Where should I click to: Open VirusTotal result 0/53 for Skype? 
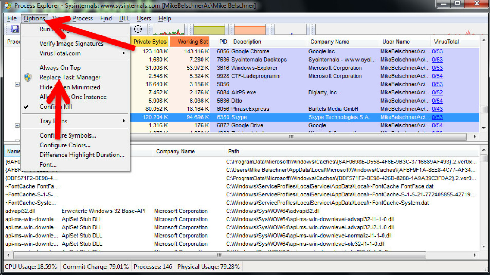tap(437, 117)
